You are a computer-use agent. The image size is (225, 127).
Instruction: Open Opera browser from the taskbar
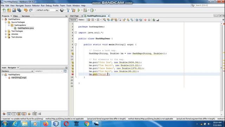(x=66, y=124)
